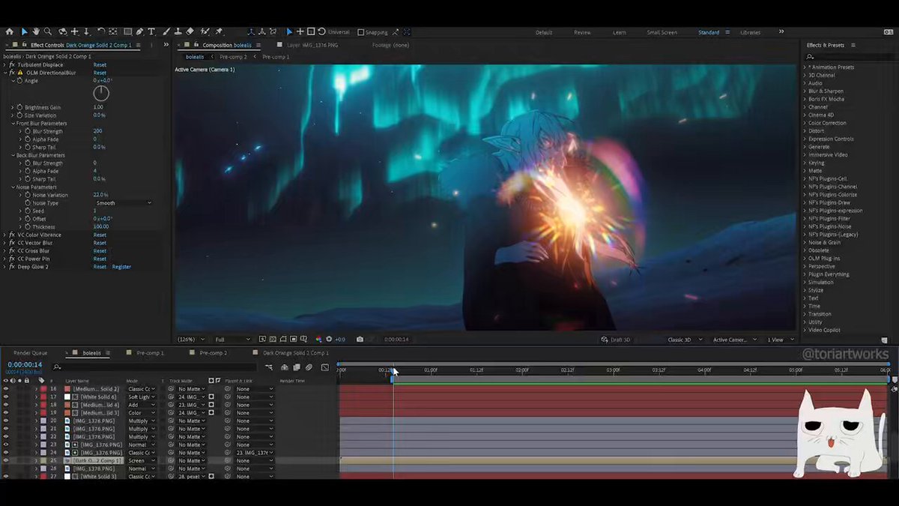The width and height of the screenshot is (899, 506).
Task: Select the Type text tool
Action: [151, 32]
